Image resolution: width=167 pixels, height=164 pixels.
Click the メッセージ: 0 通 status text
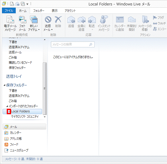pos(24,159)
